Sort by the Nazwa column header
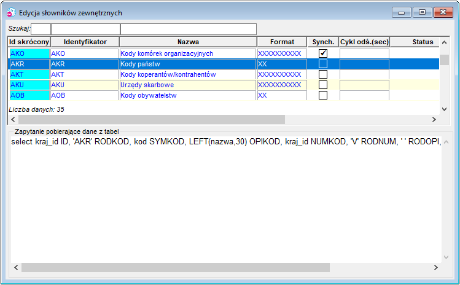This screenshot has height=285, width=460. click(x=188, y=42)
